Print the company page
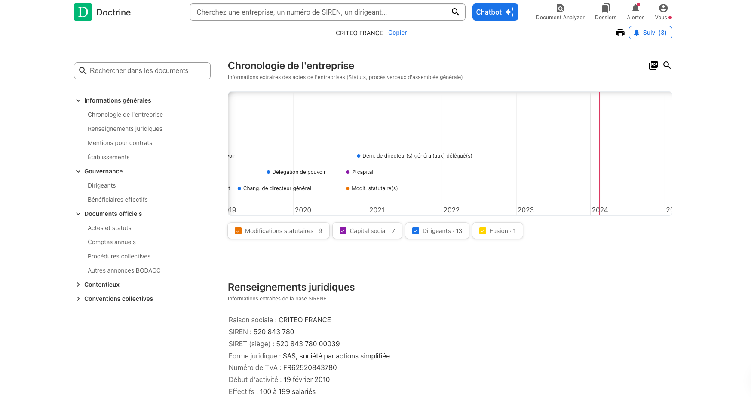This screenshot has height=397, width=751. pyautogui.click(x=620, y=33)
